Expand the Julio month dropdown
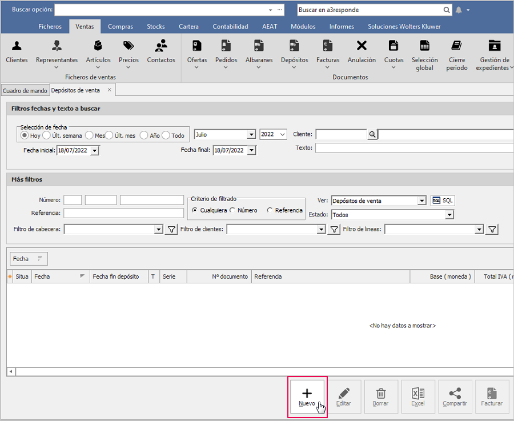The height and width of the screenshot is (421, 514). coord(251,134)
